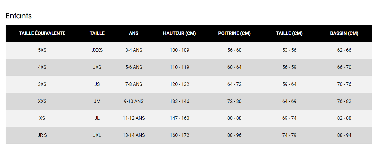The width and height of the screenshot is (378, 148).
Task: Select the JM size cell
Action: point(97,101)
